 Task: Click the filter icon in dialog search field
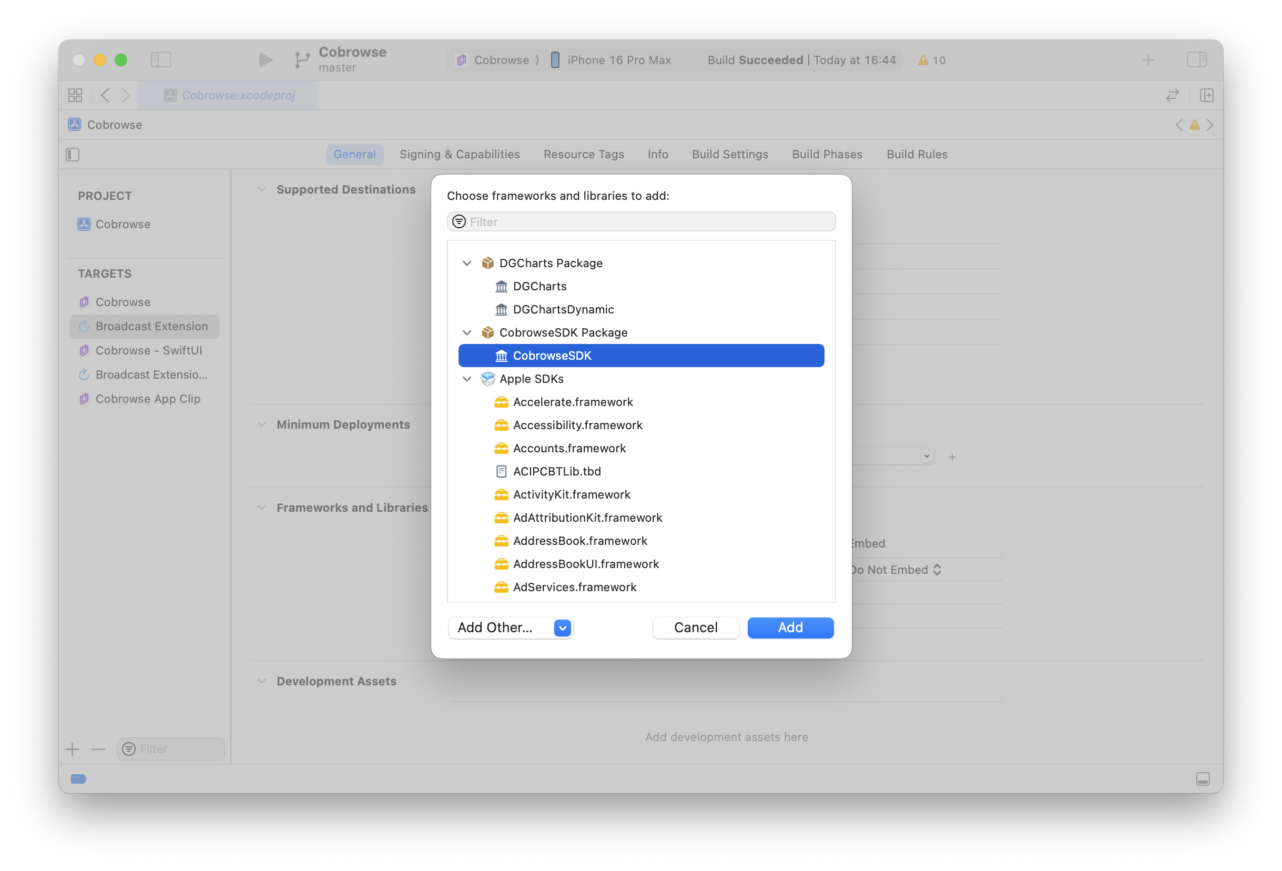[x=459, y=222]
